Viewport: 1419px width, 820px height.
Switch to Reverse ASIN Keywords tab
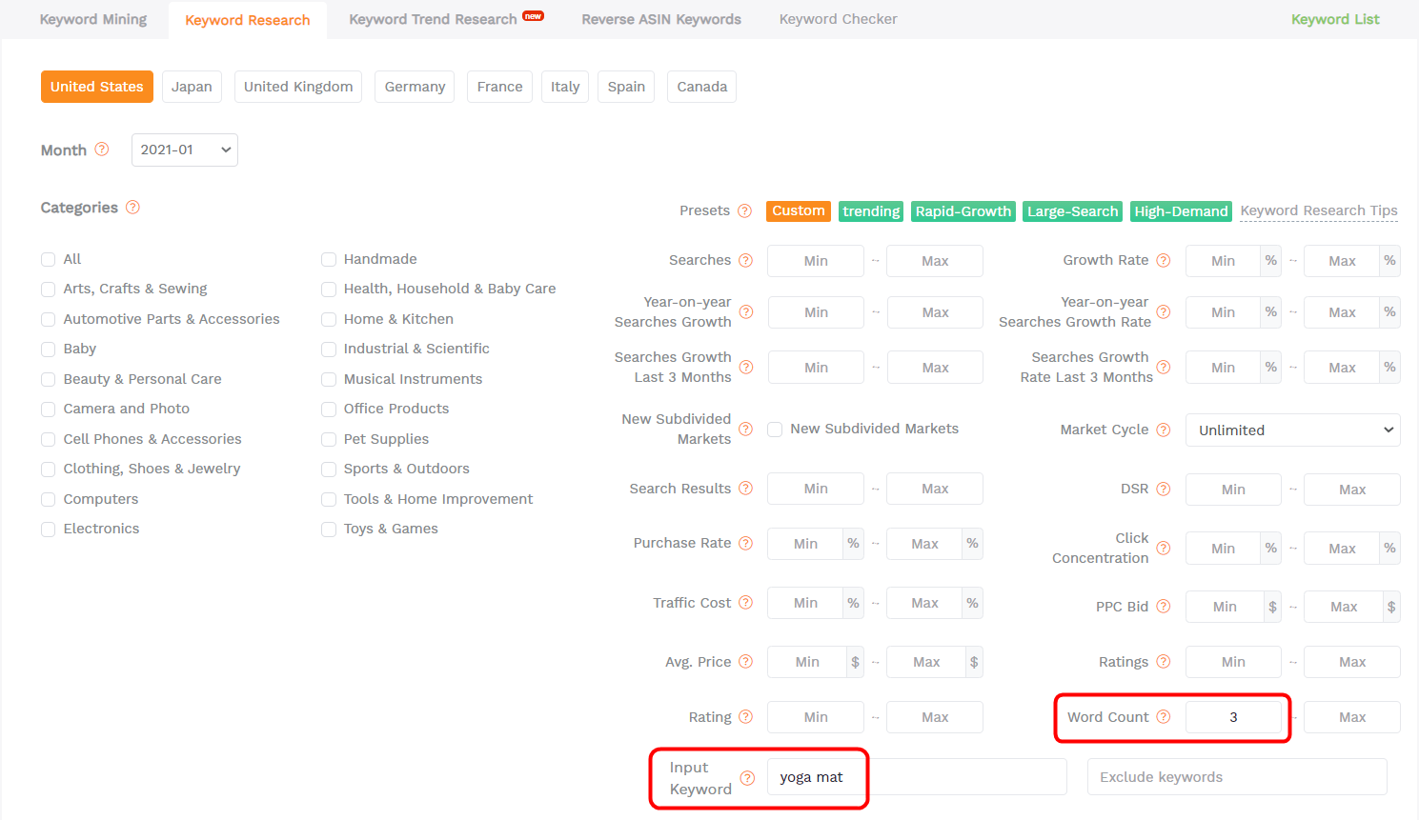[x=661, y=19]
